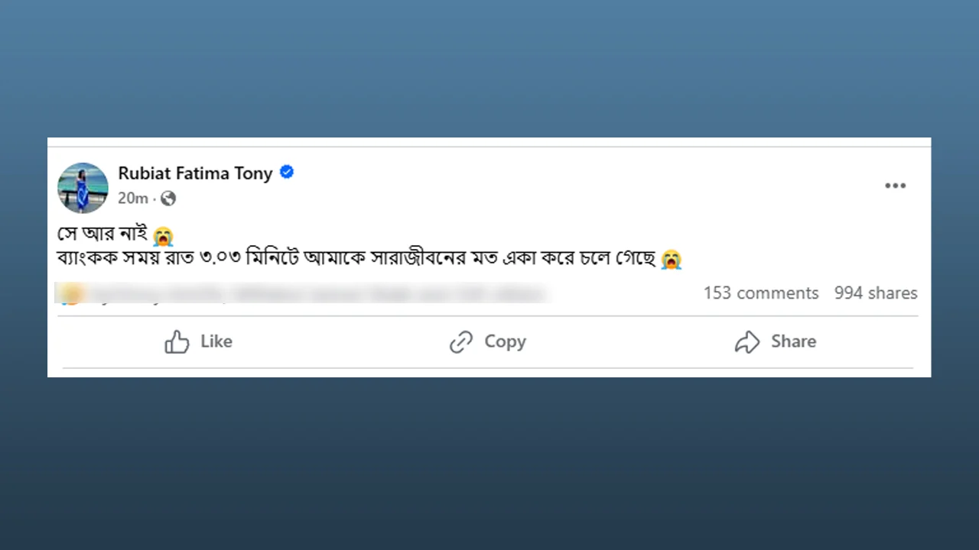Screen dimensions: 979x550
Task: Click the blue verified badge
Action: tap(287, 173)
